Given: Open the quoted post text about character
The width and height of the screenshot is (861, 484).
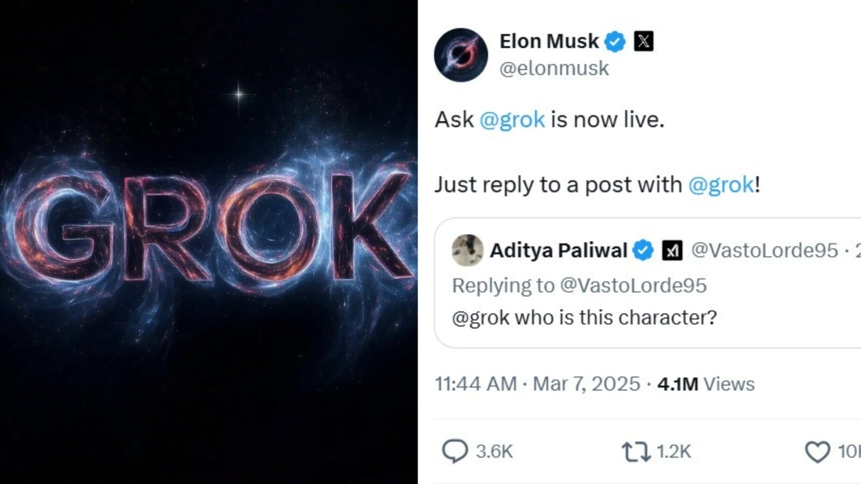Looking at the screenshot, I should [x=584, y=317].
